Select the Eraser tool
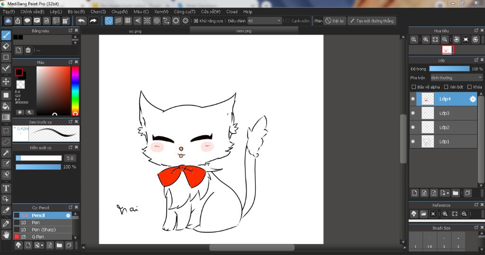This screenshot has height=255, width=485. click(x=6, y=46)
